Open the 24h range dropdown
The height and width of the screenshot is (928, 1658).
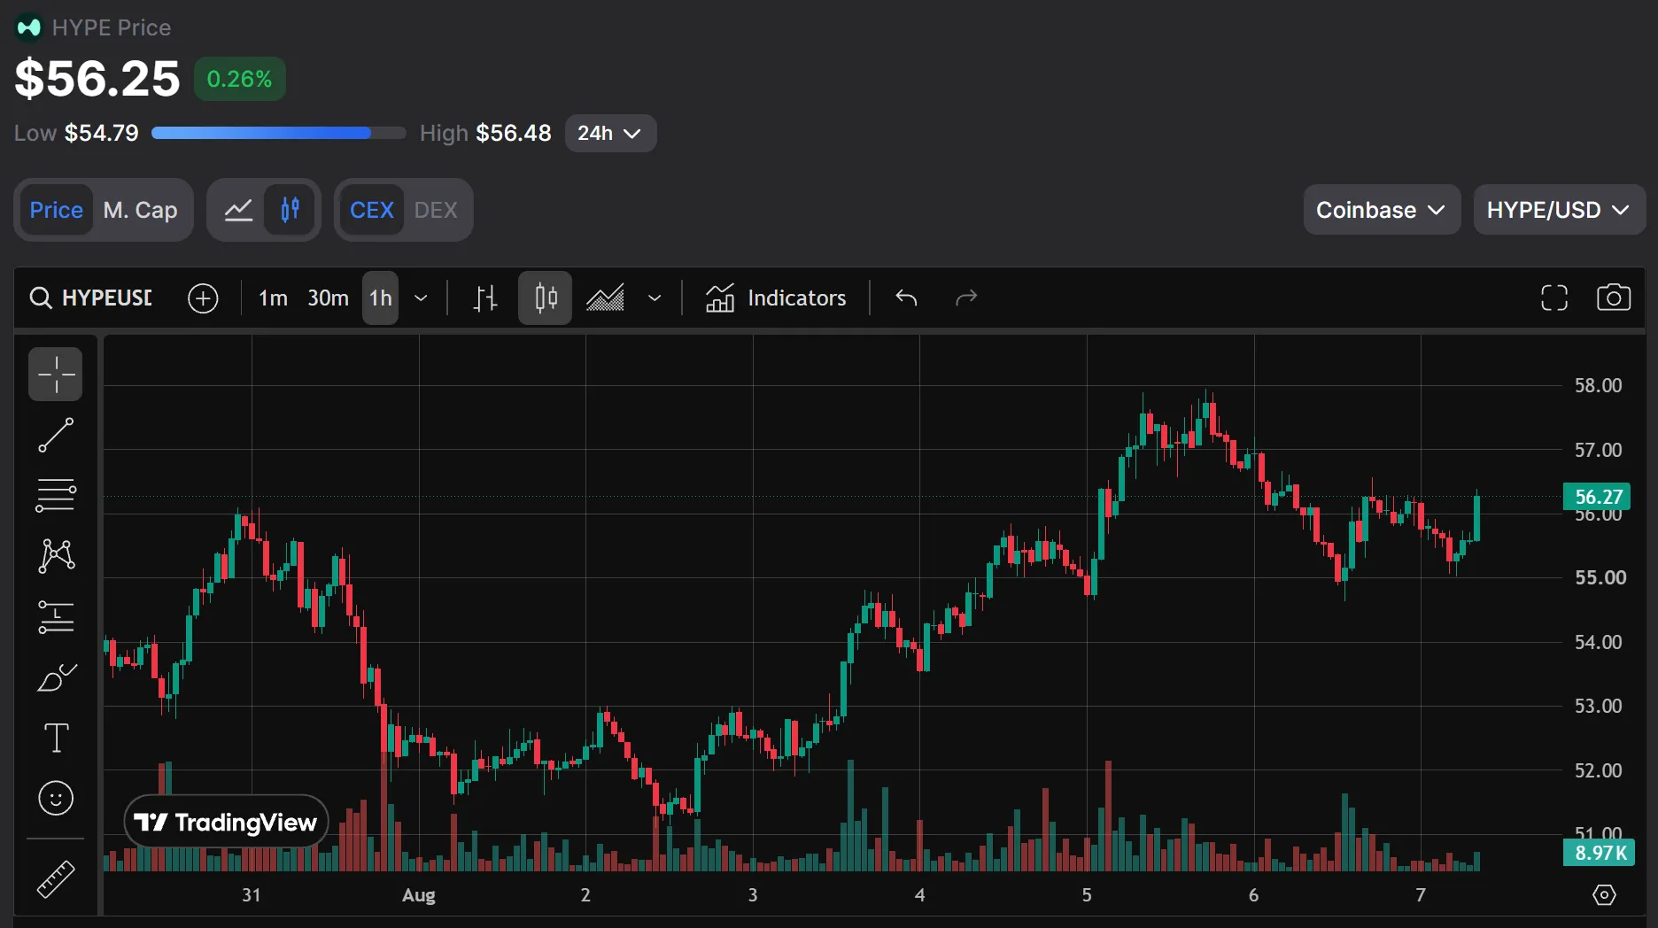click(610, 133)
